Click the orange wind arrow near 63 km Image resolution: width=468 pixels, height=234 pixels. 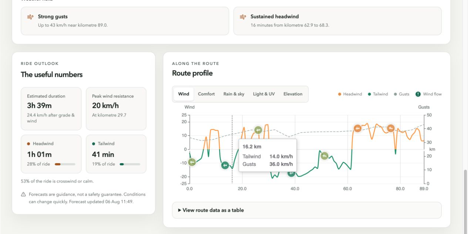[x=357, y=128]
